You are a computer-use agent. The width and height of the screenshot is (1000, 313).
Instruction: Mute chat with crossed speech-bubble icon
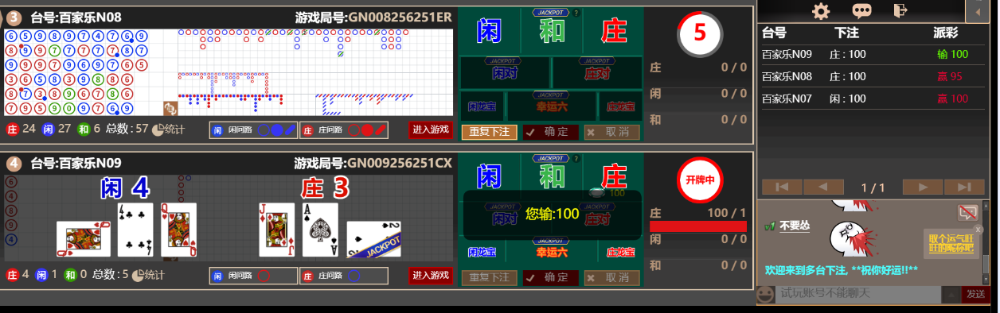[x=967, y=212]
